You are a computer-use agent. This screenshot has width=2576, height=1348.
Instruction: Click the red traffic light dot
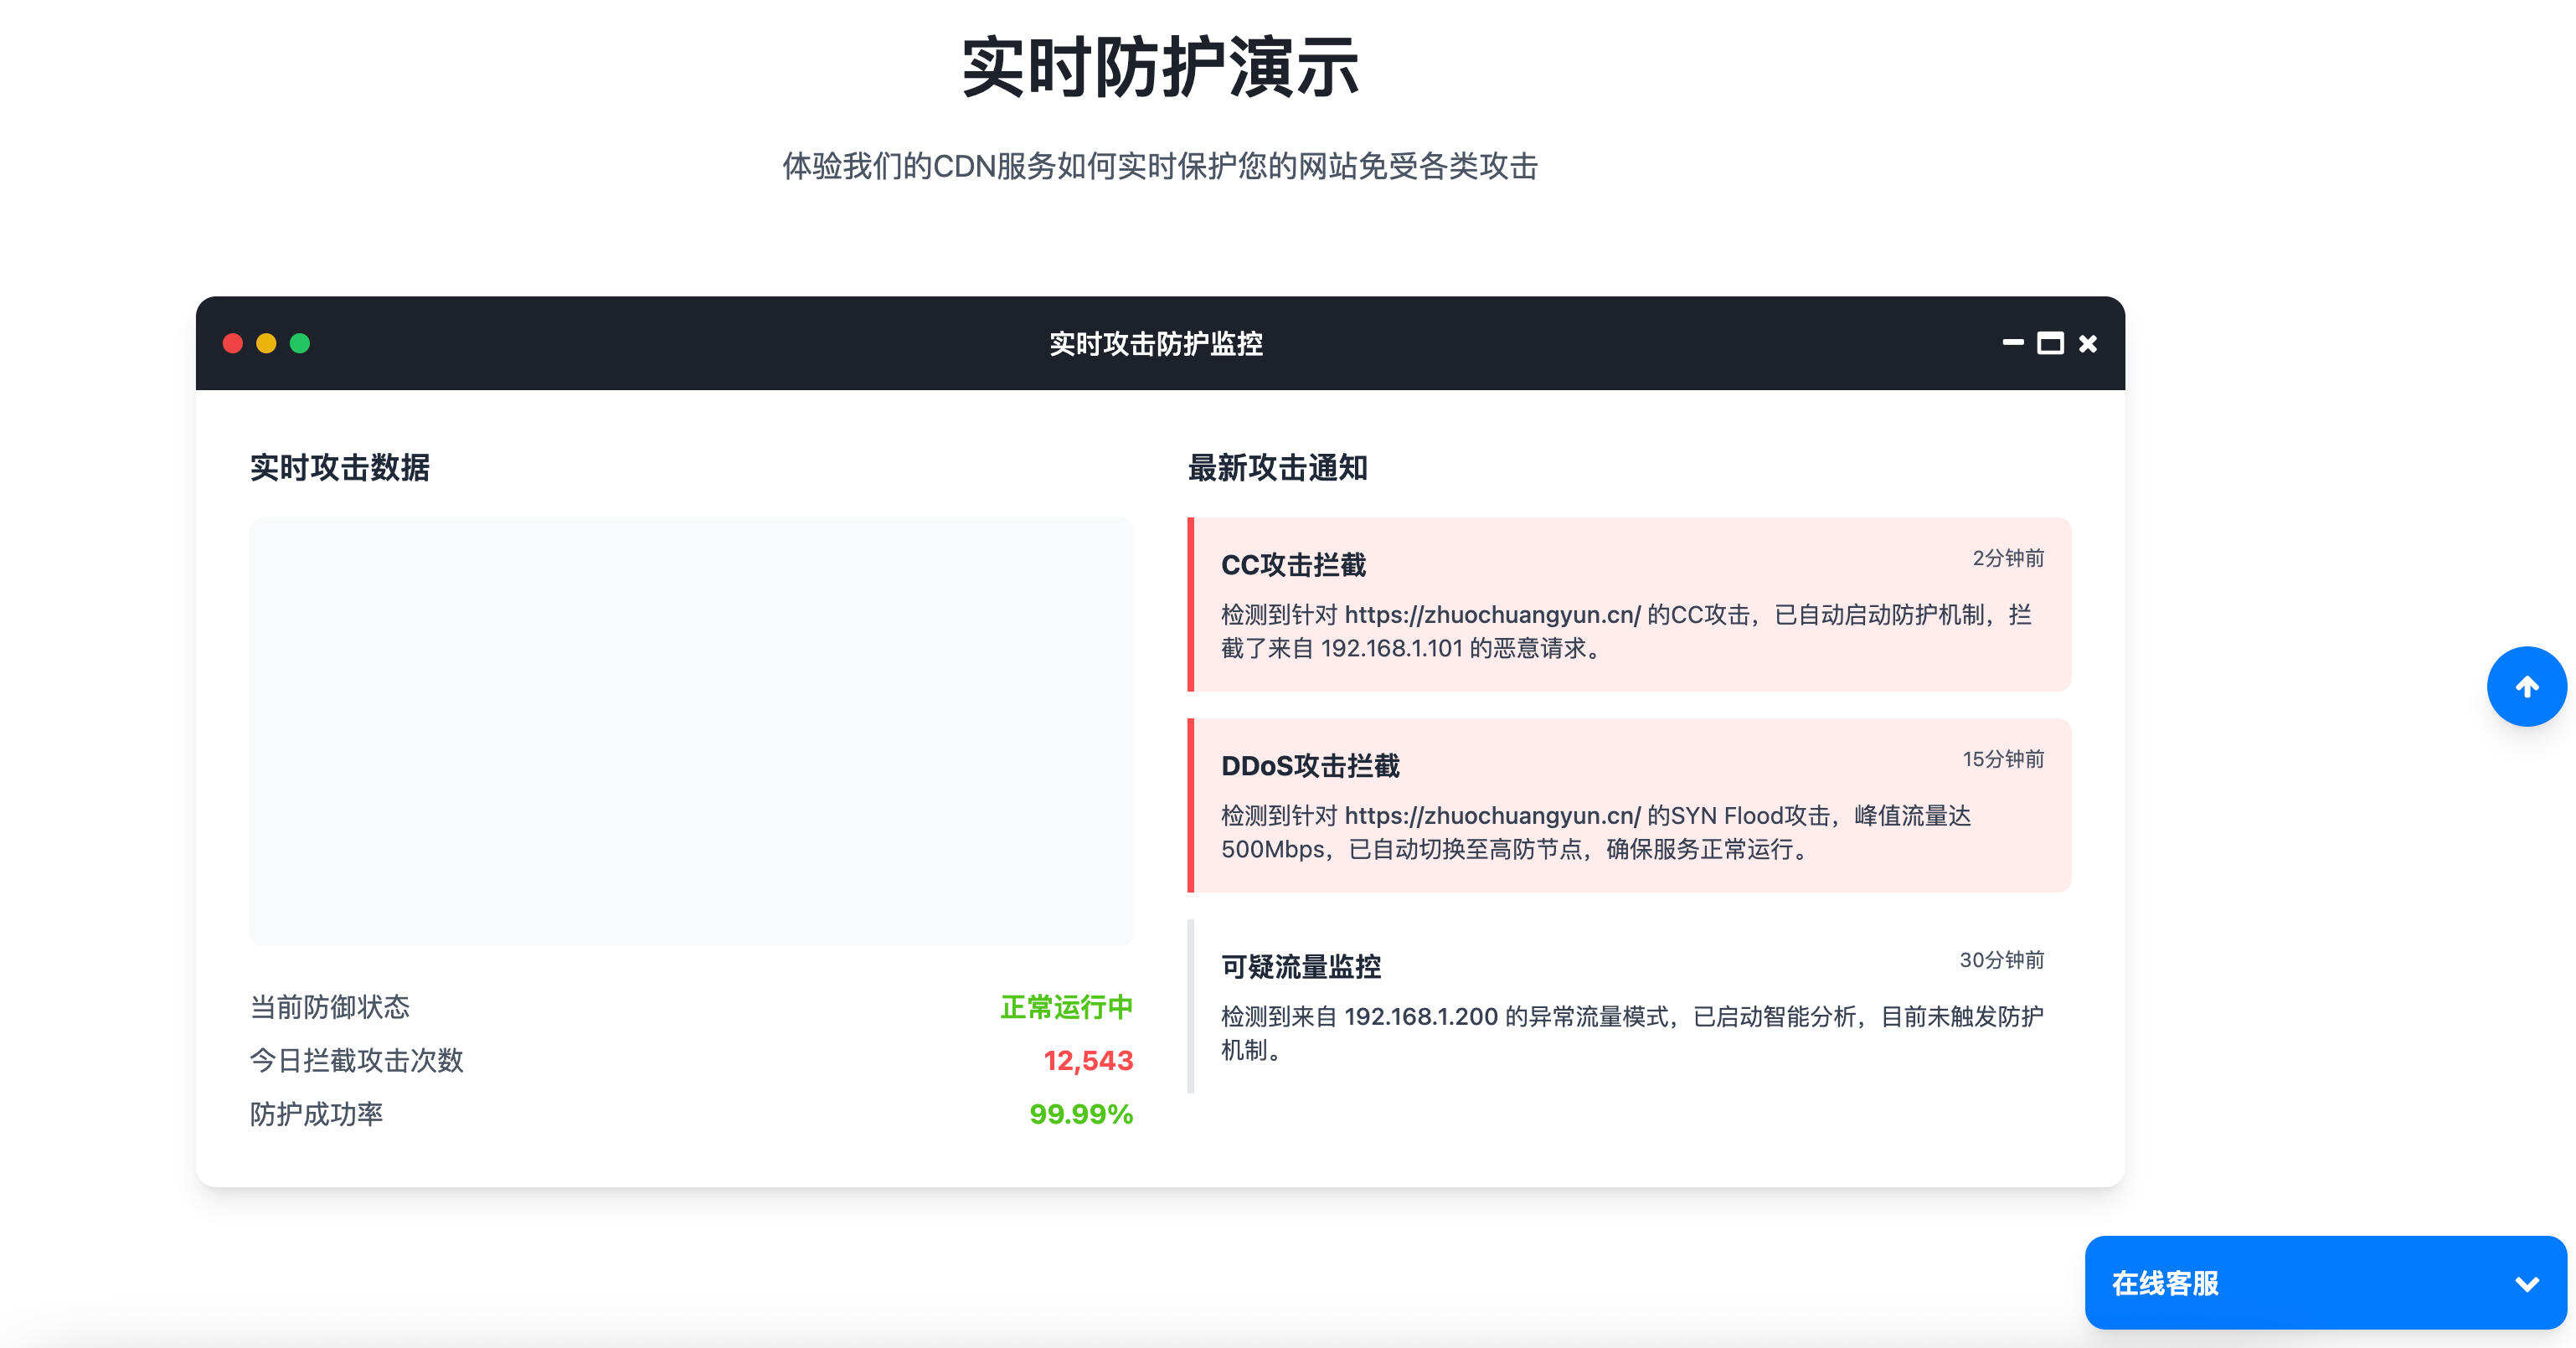pos(233,343)
